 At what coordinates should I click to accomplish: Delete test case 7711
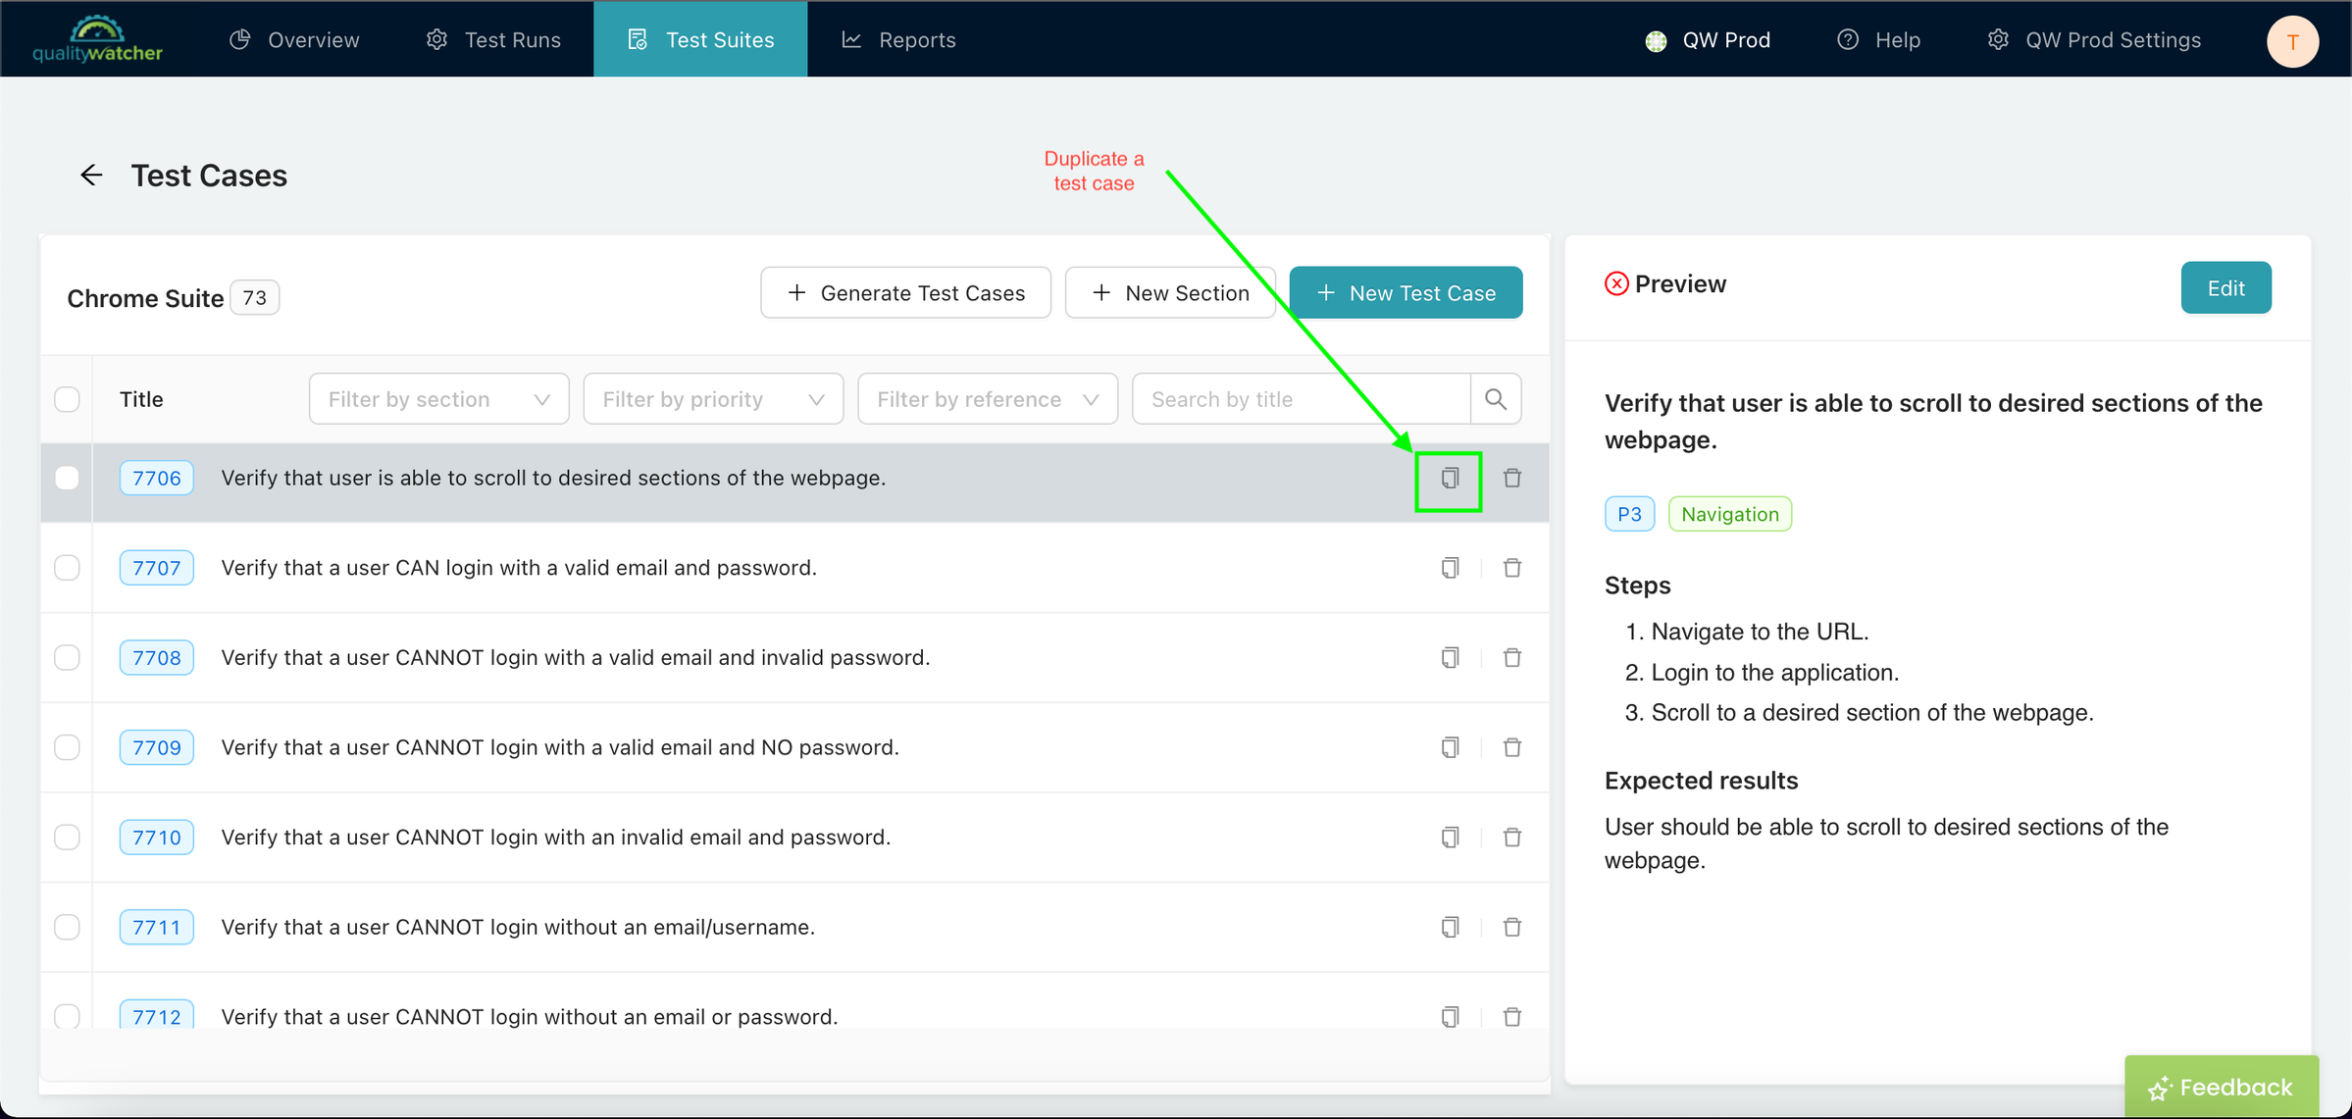(x=1512, y=927)
